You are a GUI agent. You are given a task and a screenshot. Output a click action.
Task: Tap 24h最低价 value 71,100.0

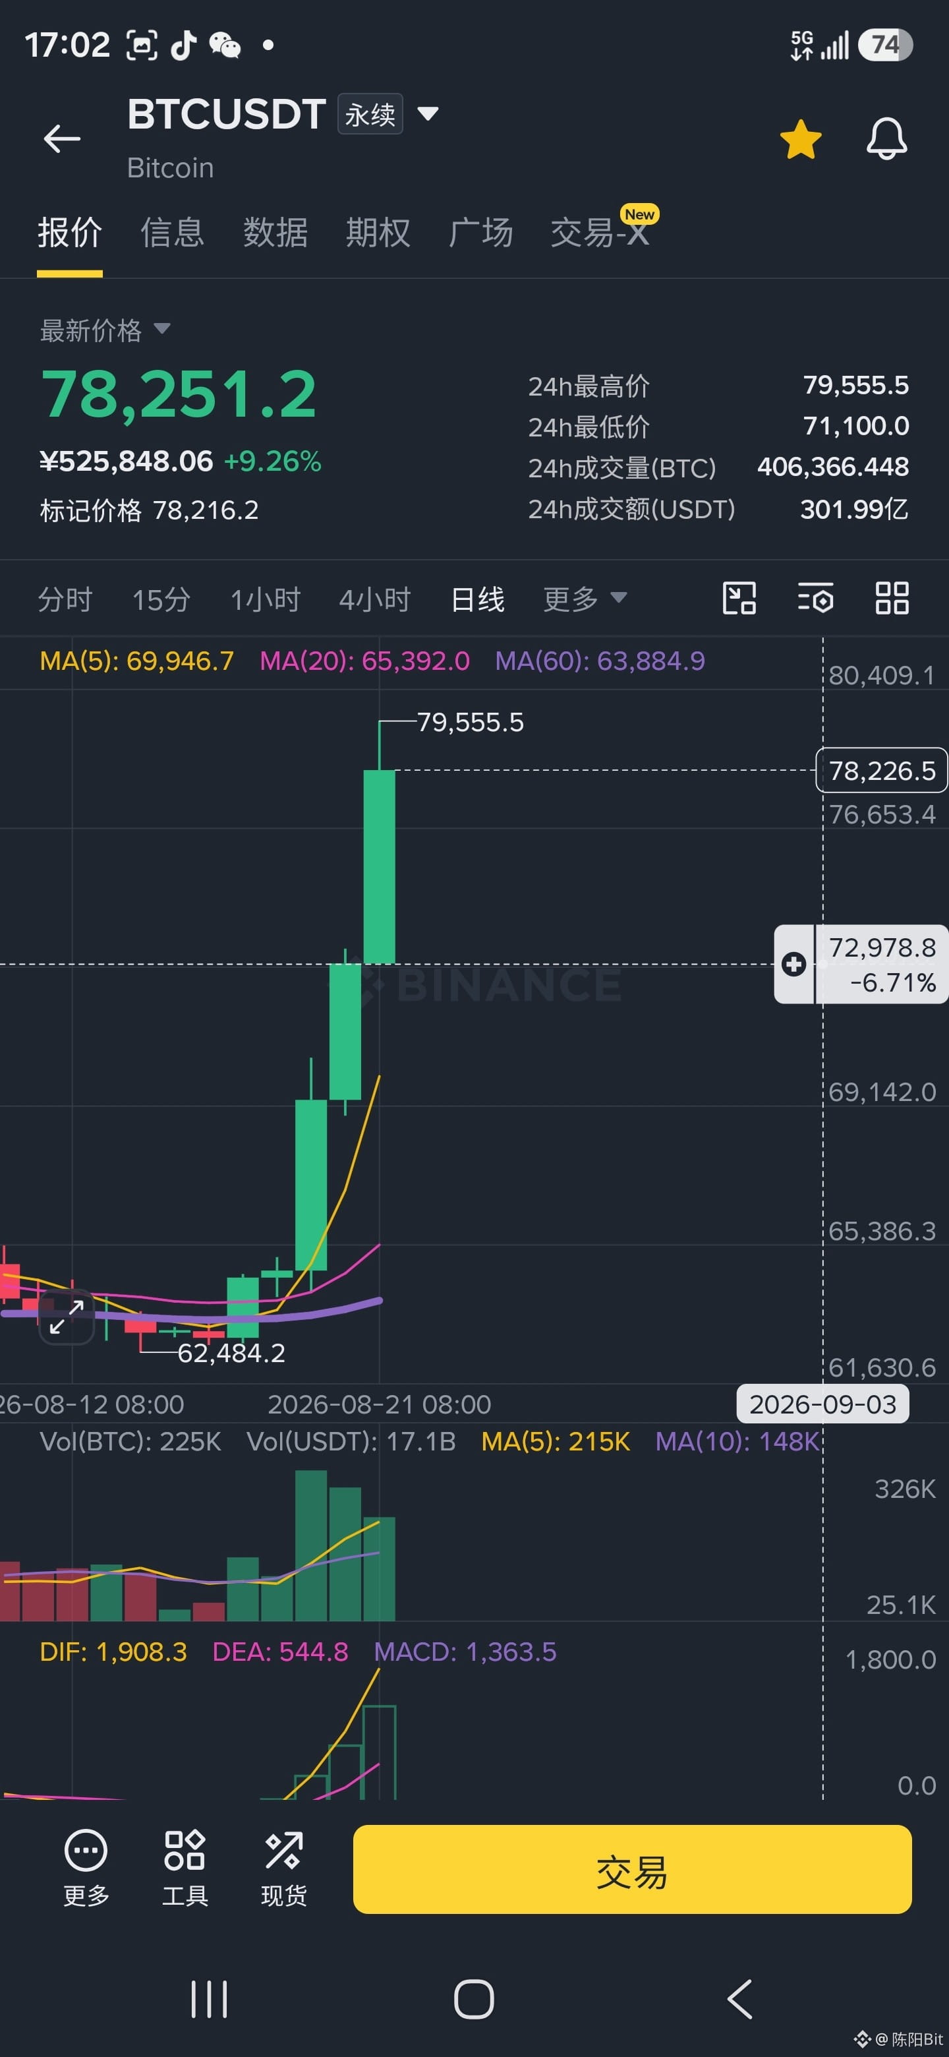click(x=855, y=427)
